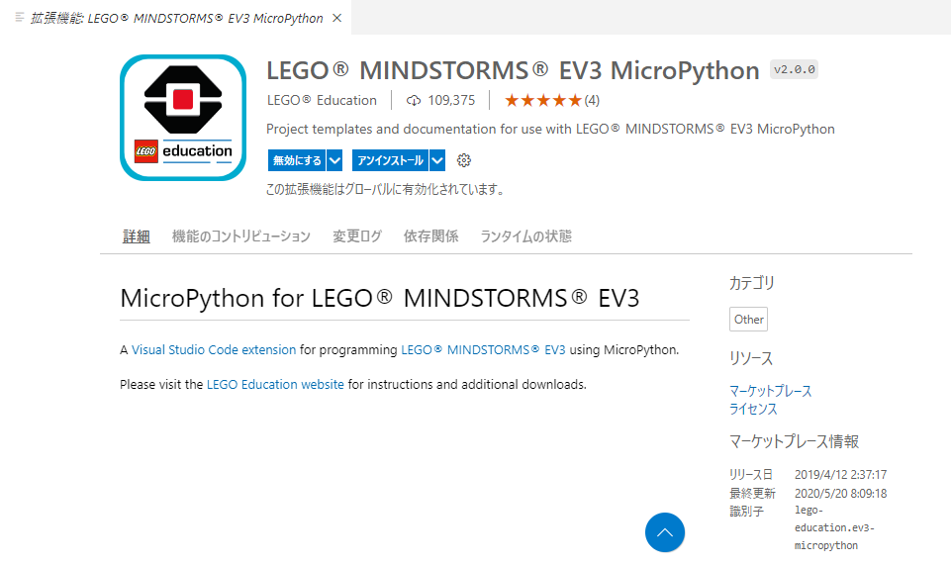Expand the 無効にする dropdown arrow

334,160
